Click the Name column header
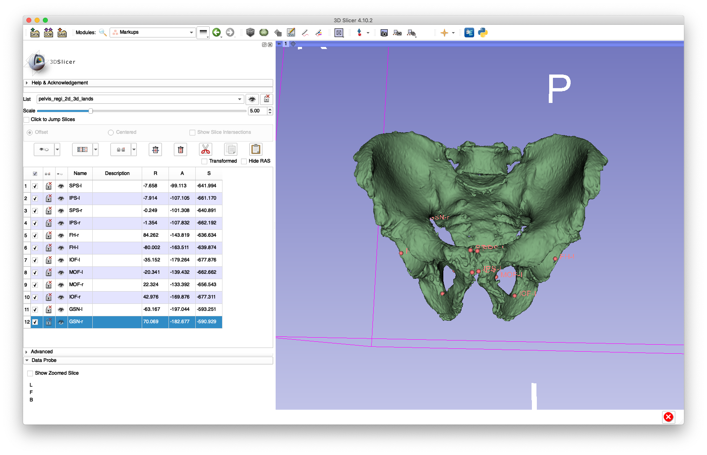This screenshot has height=455, width=707. pos(80,173)
